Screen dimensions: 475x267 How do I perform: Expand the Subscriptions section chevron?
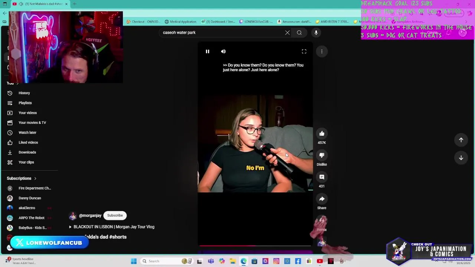tap(35, 178)
